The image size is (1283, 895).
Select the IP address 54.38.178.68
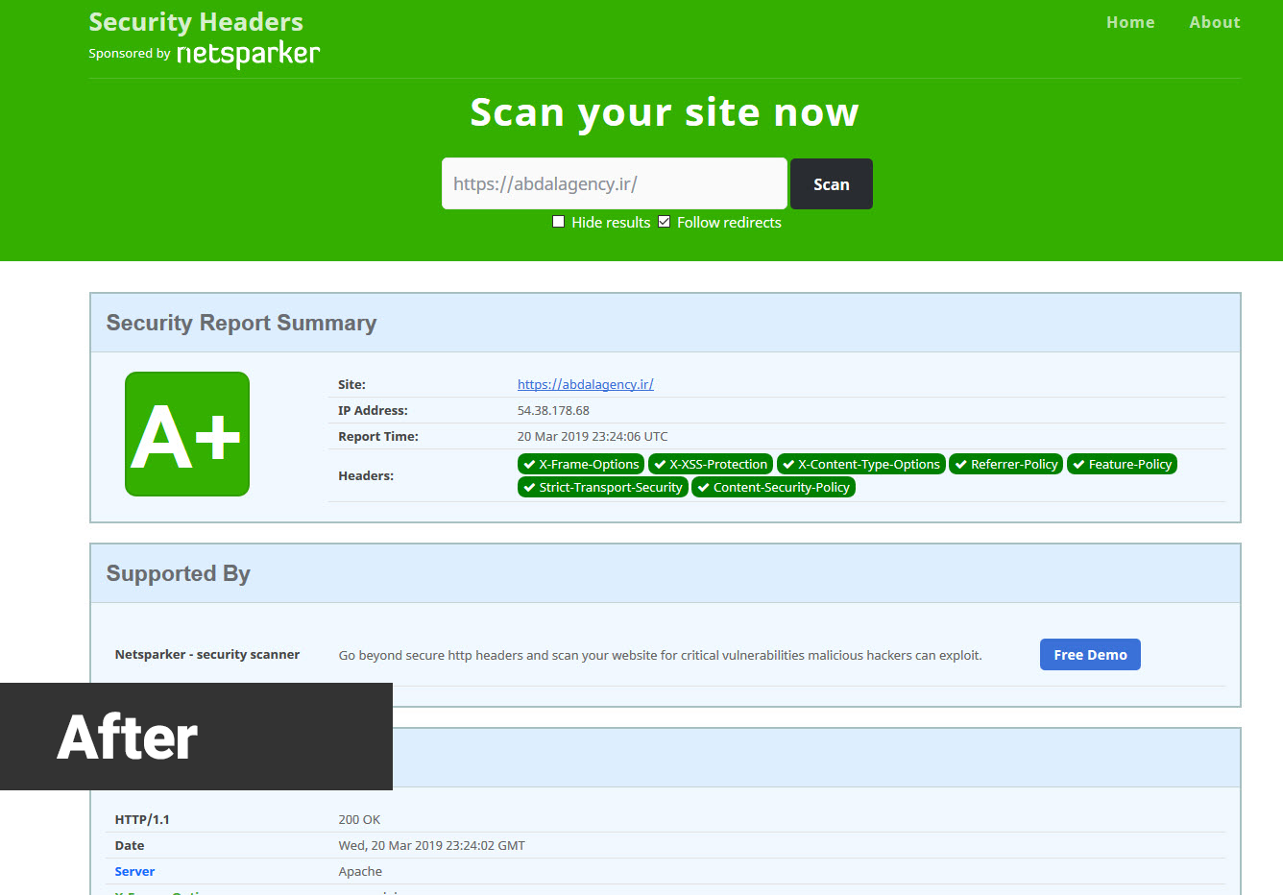point(553,410)
